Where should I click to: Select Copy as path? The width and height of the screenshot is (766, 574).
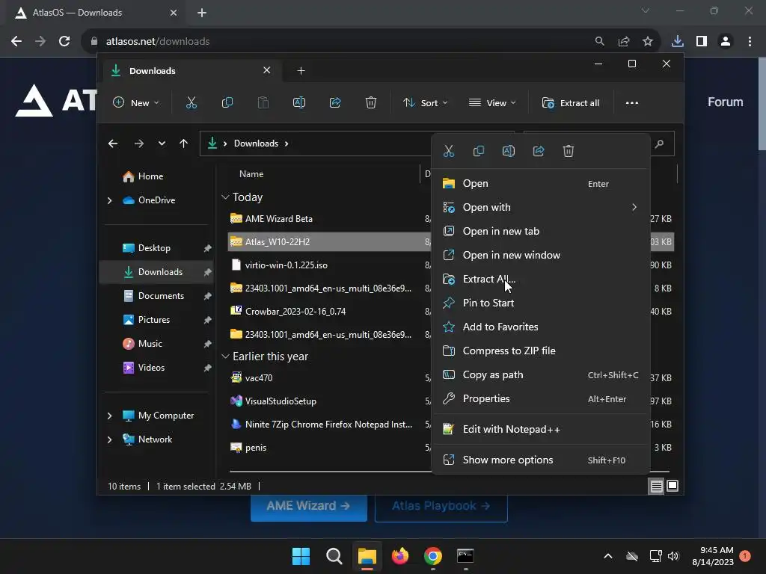click(541, 375)
